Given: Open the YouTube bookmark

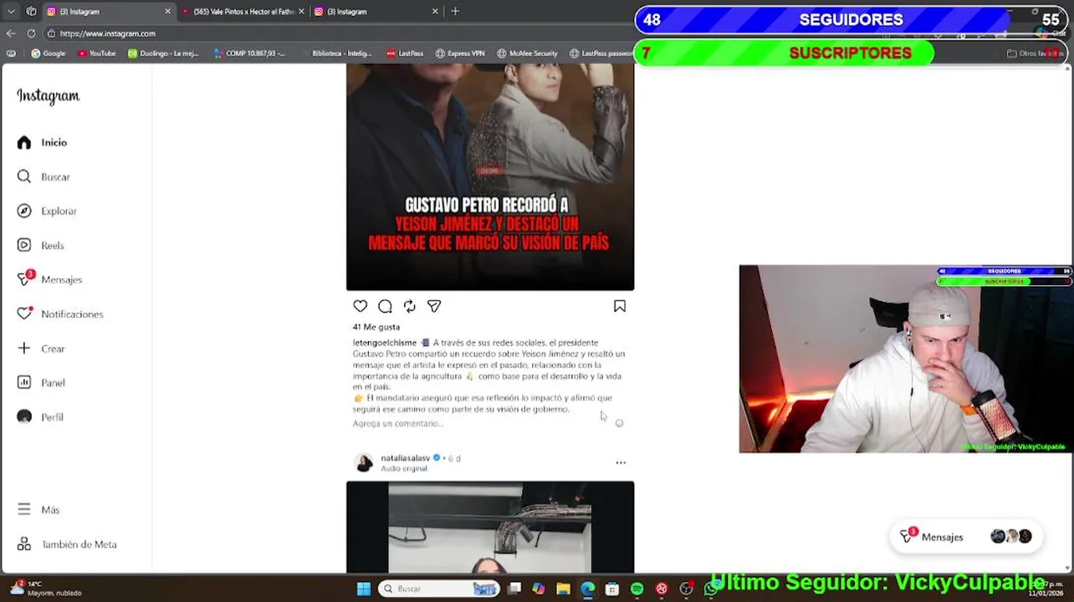Looking at the screenshot, I should tap(97, 54).
